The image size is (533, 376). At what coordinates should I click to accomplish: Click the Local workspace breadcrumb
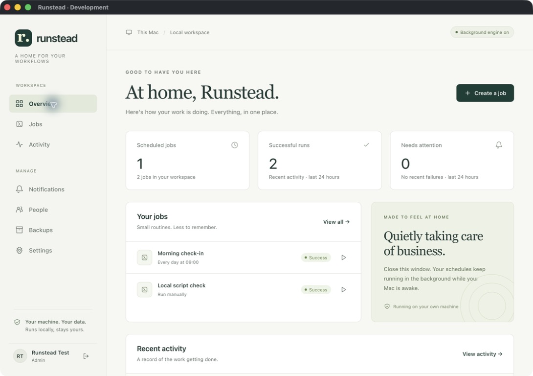pyautogui.click(x=190, y=32)
